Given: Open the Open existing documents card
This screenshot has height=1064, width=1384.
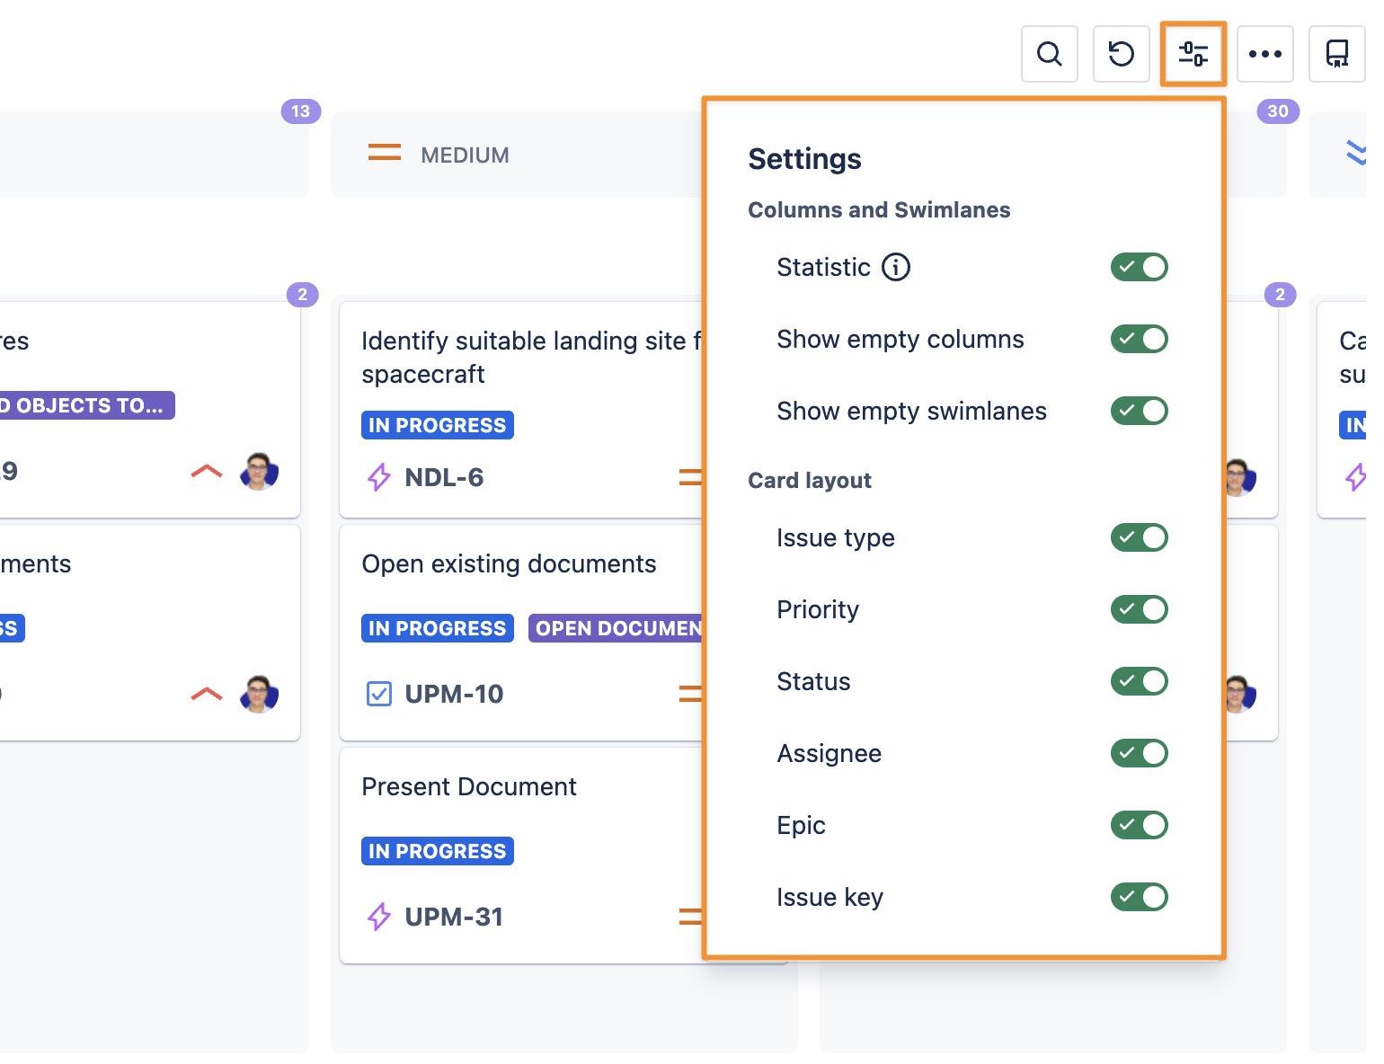Looking at the screenshot, I should click(509, 564).
